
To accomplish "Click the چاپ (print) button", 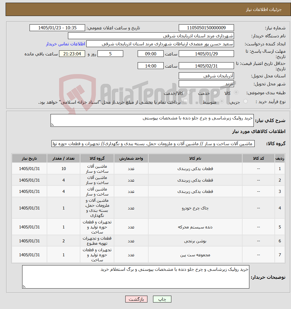I will tap(162, 299).
